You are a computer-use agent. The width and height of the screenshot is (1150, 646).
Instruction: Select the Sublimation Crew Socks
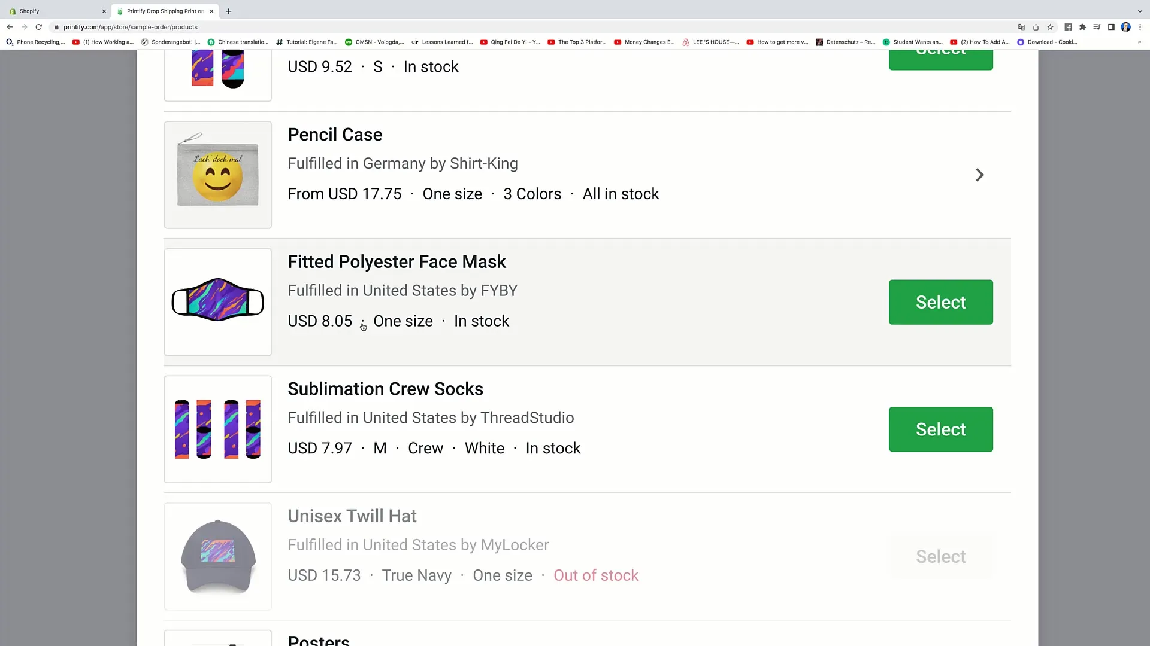(x=941, y=429)
